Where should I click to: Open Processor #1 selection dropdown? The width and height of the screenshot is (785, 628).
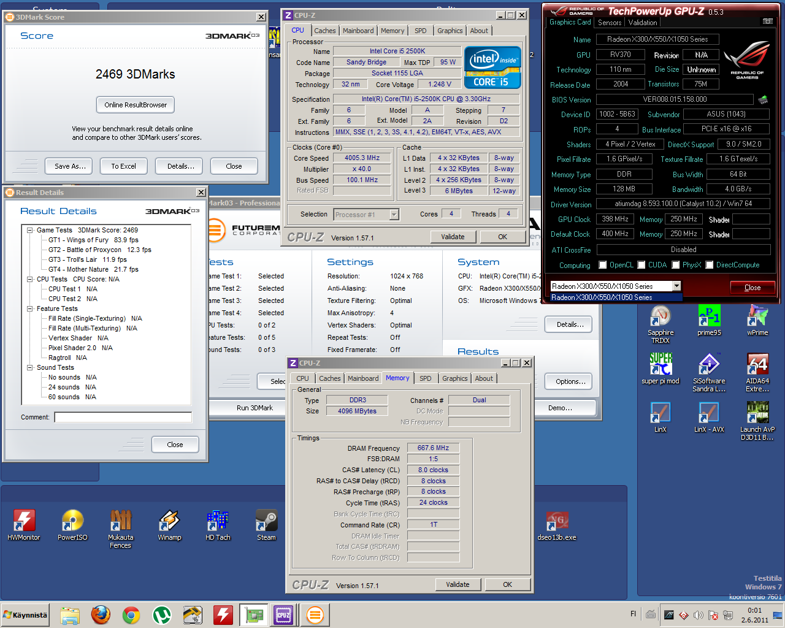[394, 215]
